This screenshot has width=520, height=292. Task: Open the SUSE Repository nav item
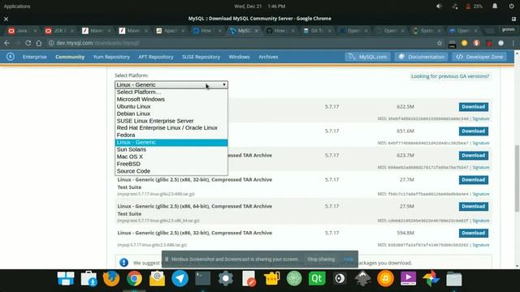pos(201,57)
